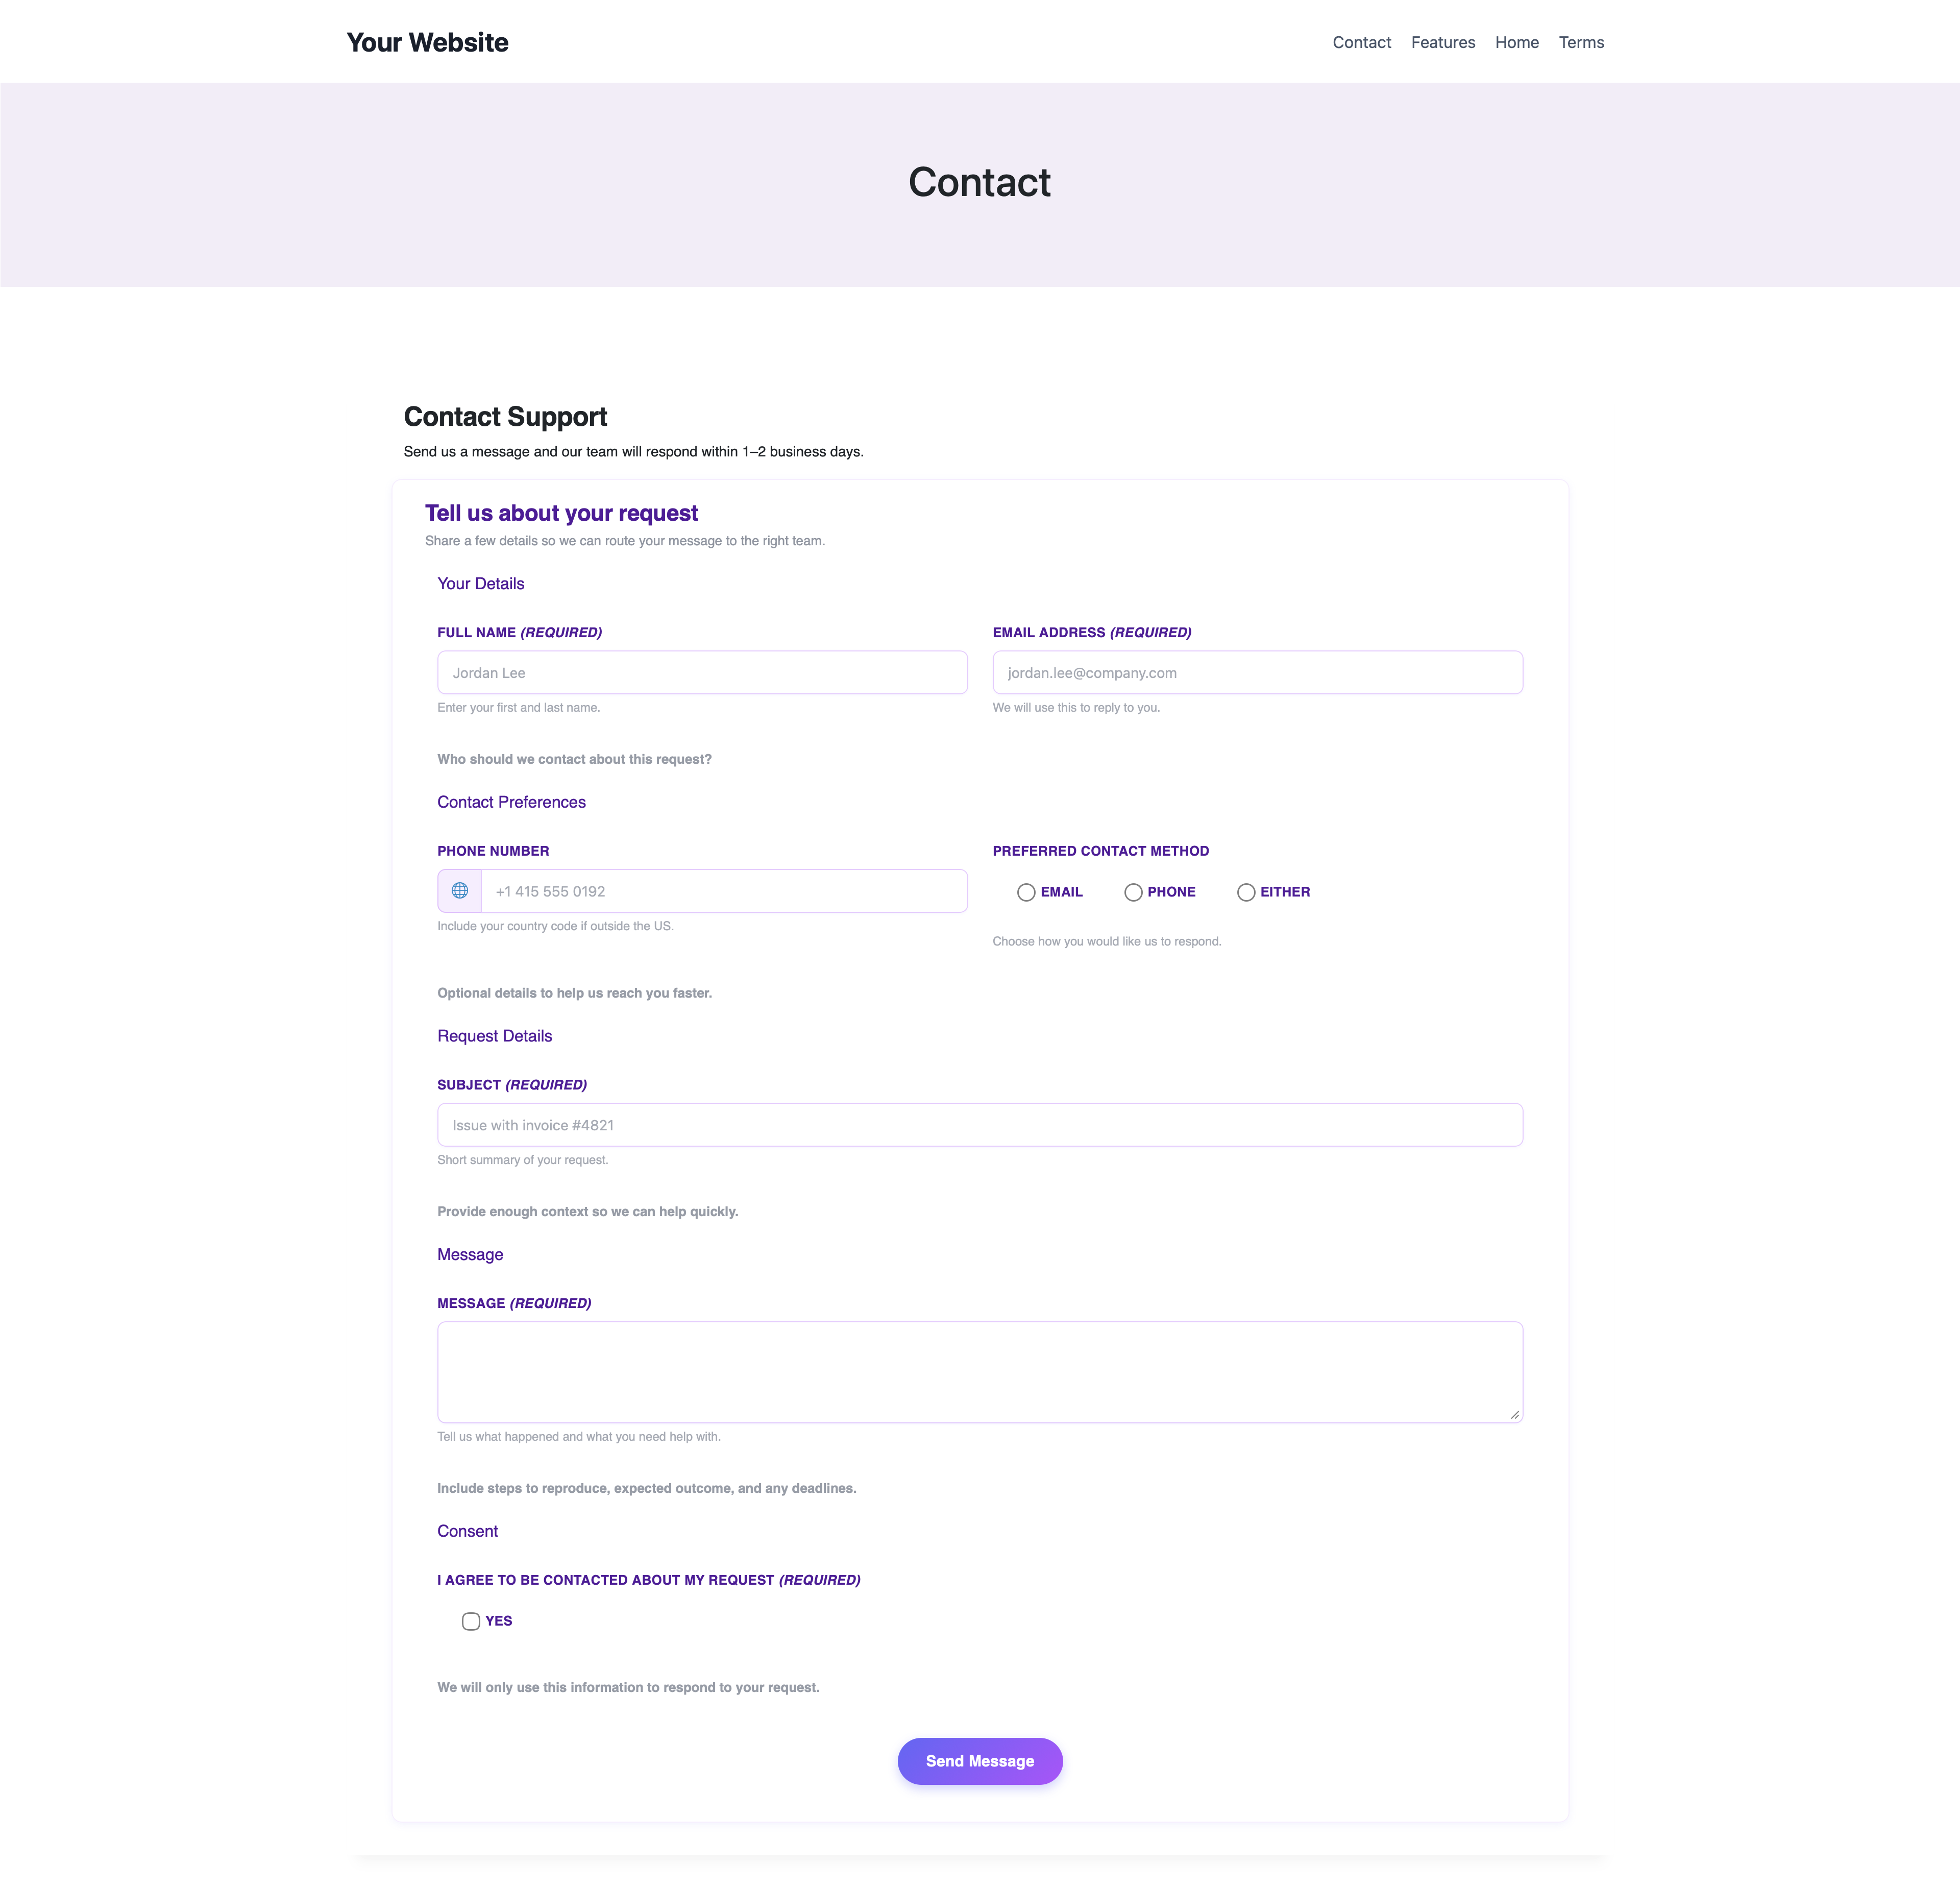This screenshot has width=1960, height=1889.
Task: Go to Features in the top navigation
Action: point(1443,42)
